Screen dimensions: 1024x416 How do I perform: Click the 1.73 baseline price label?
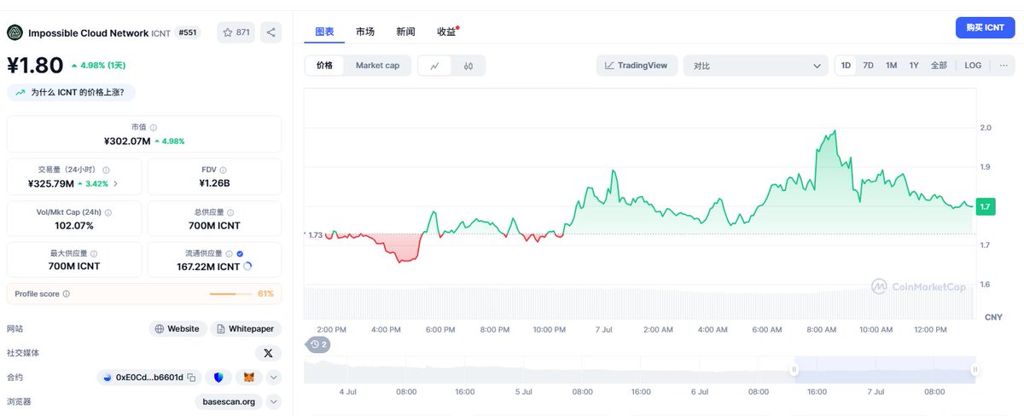(x=316, y=234)
